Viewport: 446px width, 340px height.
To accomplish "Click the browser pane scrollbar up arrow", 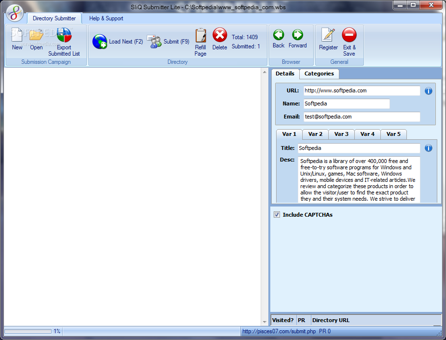I will pyautogui.click(x=265, y=72).
